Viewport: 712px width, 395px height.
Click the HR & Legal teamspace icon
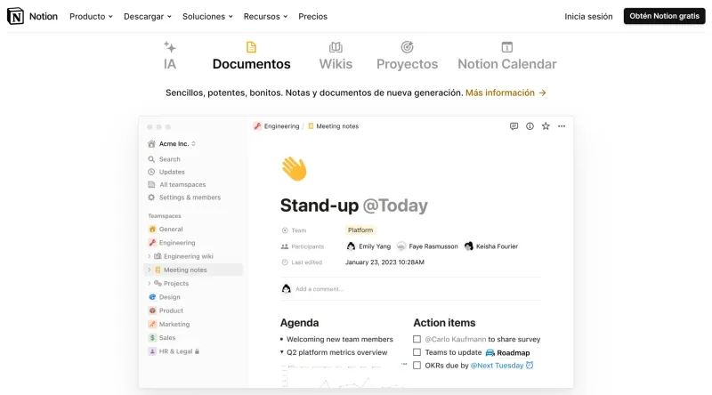(152, 352)
